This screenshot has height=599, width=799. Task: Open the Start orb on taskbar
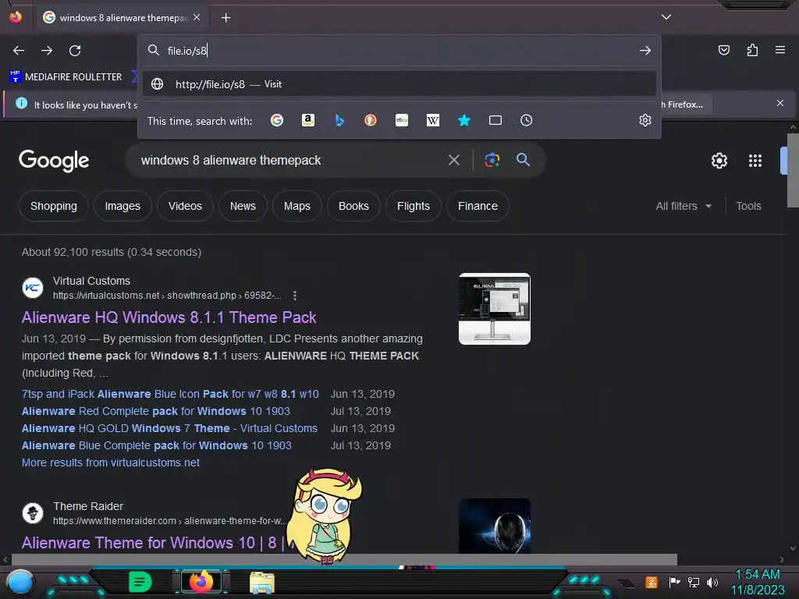(x=20, y=583)
